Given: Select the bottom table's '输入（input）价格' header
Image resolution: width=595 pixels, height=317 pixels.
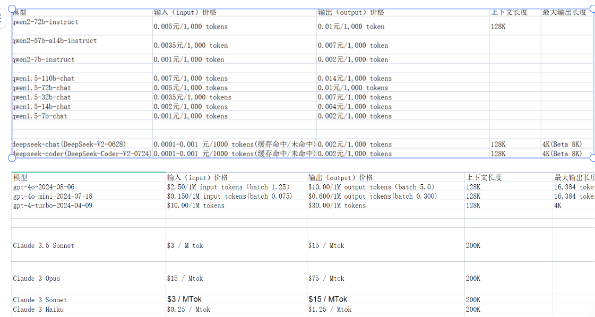Looking at the screenshot, I should click(x=197, y=177).
